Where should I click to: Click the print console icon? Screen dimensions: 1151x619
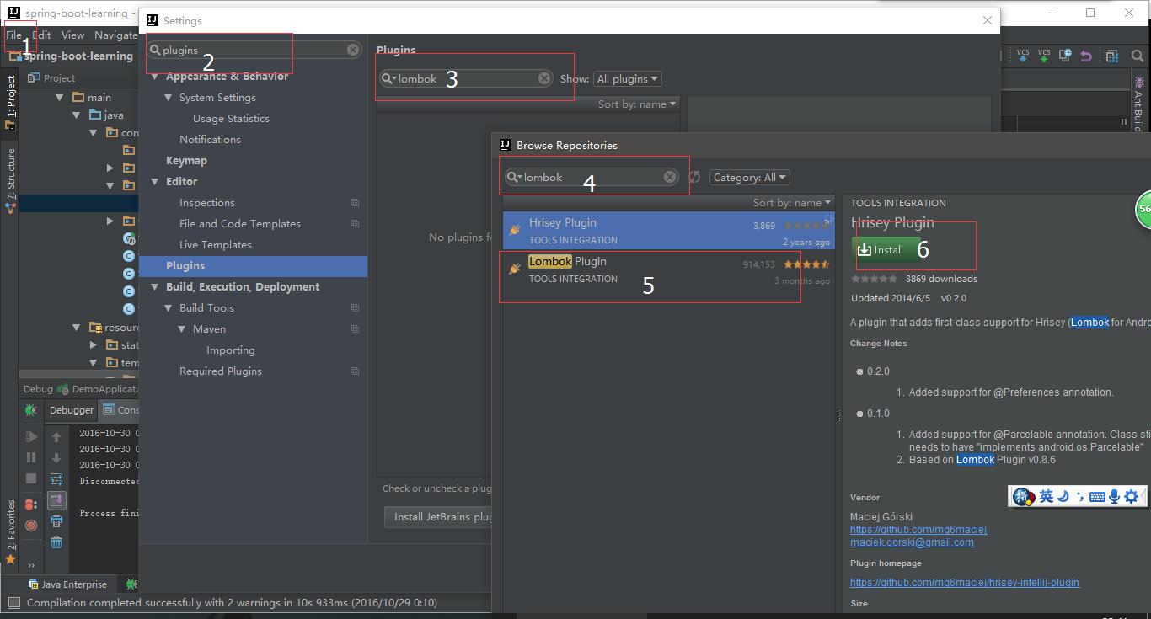[x=56, y=521]
